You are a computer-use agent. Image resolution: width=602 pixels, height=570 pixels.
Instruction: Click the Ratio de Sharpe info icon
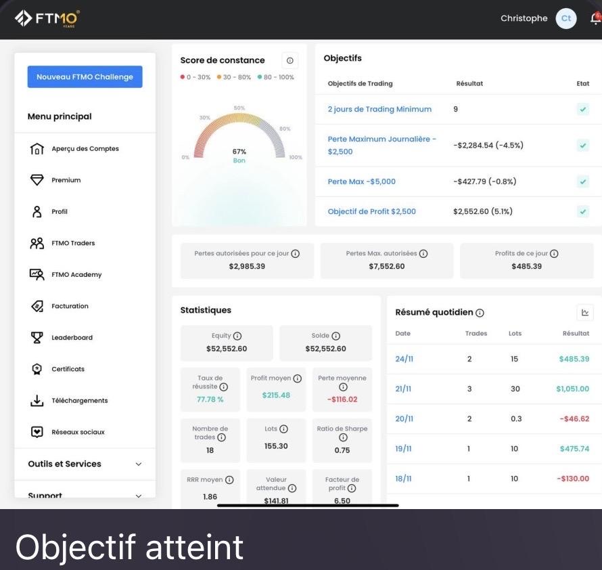click(343, 437)
